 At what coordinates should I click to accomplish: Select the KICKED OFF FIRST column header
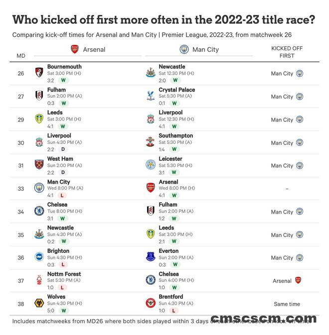(x=287, y=52)
